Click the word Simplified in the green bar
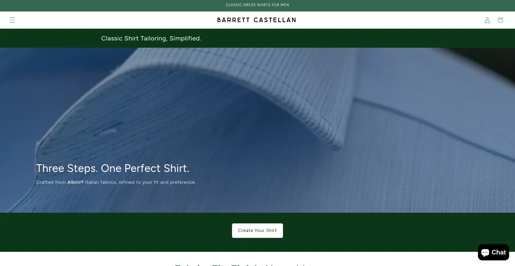The image size is (515, 266). [185, 39]
